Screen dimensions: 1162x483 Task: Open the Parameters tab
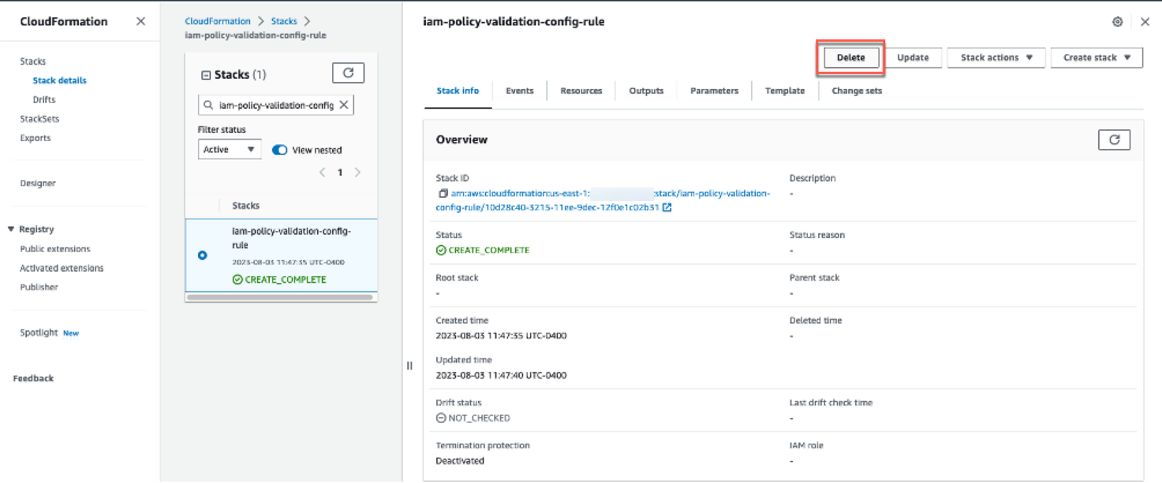click(x=713, y=91)
